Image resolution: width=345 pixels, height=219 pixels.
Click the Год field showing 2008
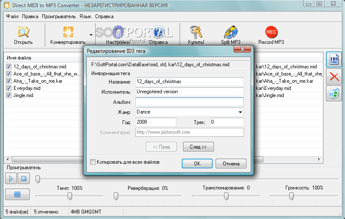tap(156, 122)
